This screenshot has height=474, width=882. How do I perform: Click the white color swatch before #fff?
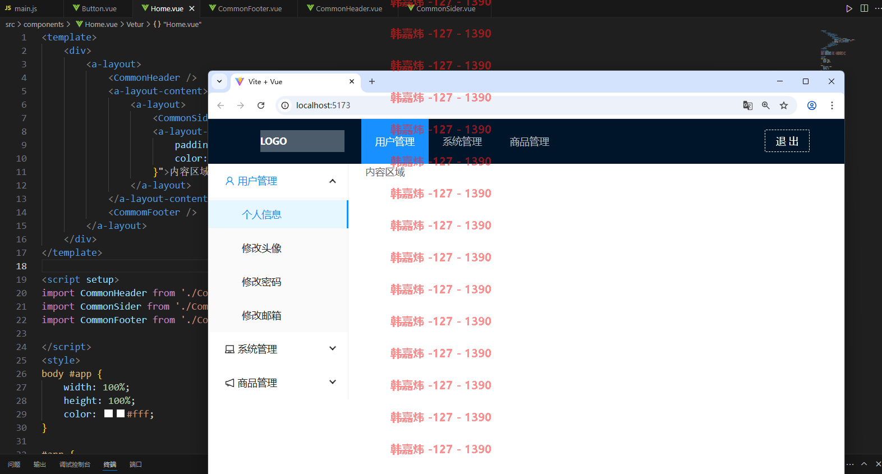(121, 414)
